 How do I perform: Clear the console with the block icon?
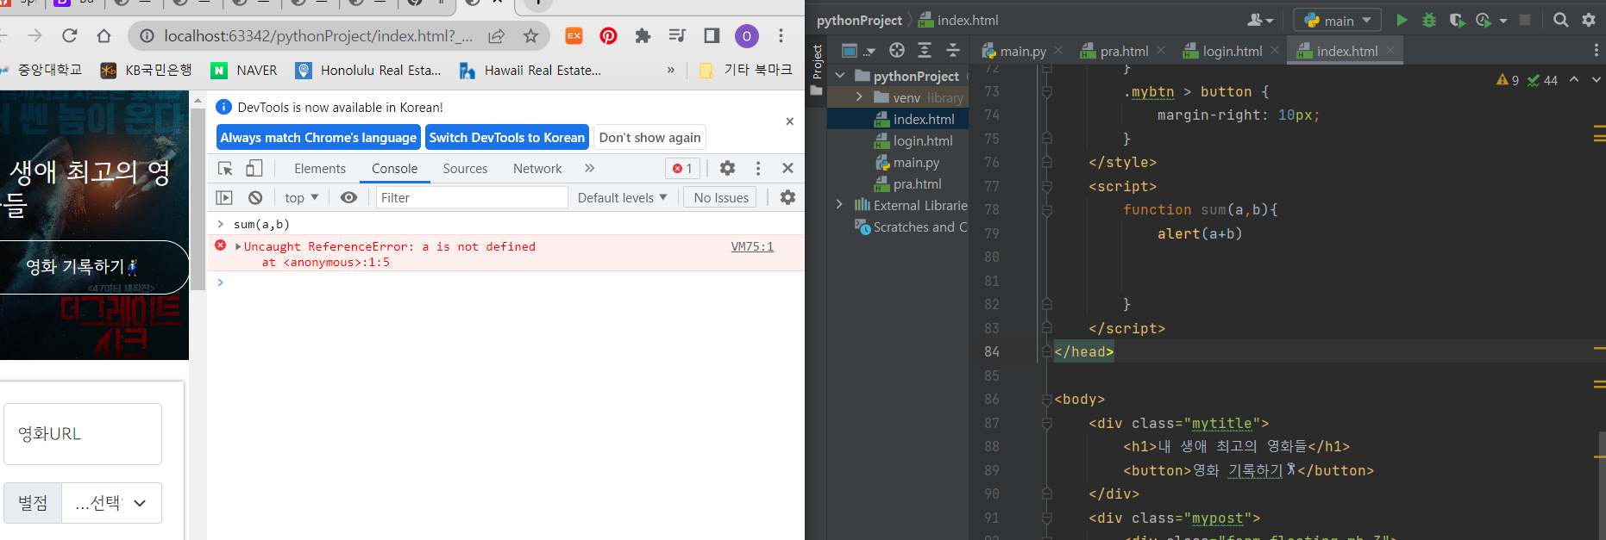(x=255, y=197)
